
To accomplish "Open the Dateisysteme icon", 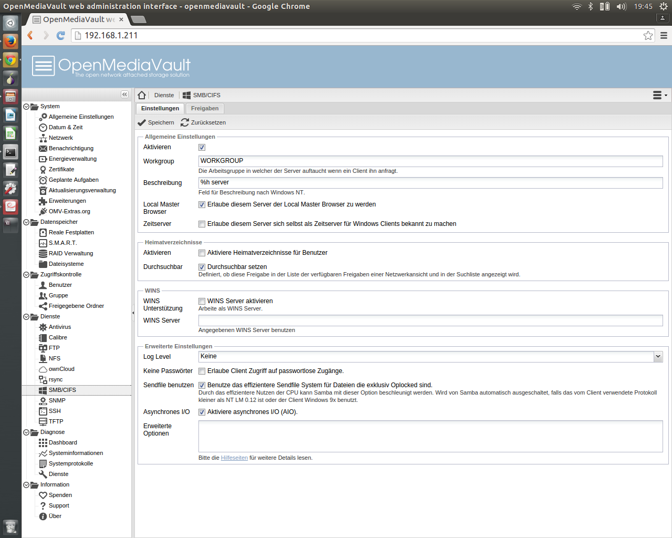I will [43, 264].
